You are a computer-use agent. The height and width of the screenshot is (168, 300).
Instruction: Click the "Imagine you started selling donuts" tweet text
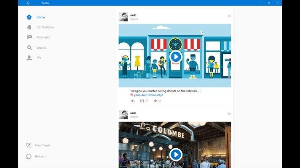tap(165, 91)
